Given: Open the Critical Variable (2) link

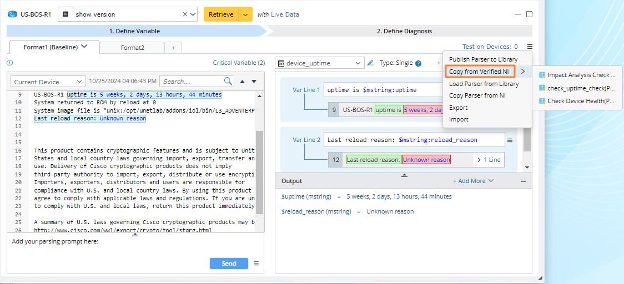Looking at the screenshot, I should pyautogui.click(x=239, y=63).
